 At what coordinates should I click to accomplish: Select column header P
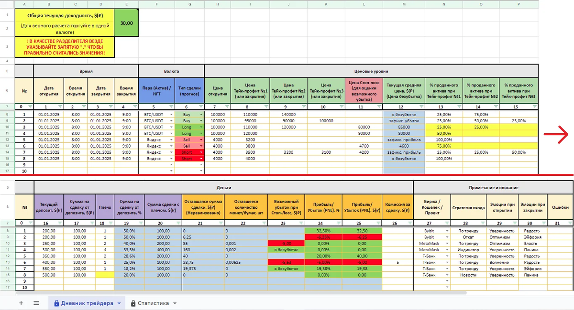[x=519, y=3]
